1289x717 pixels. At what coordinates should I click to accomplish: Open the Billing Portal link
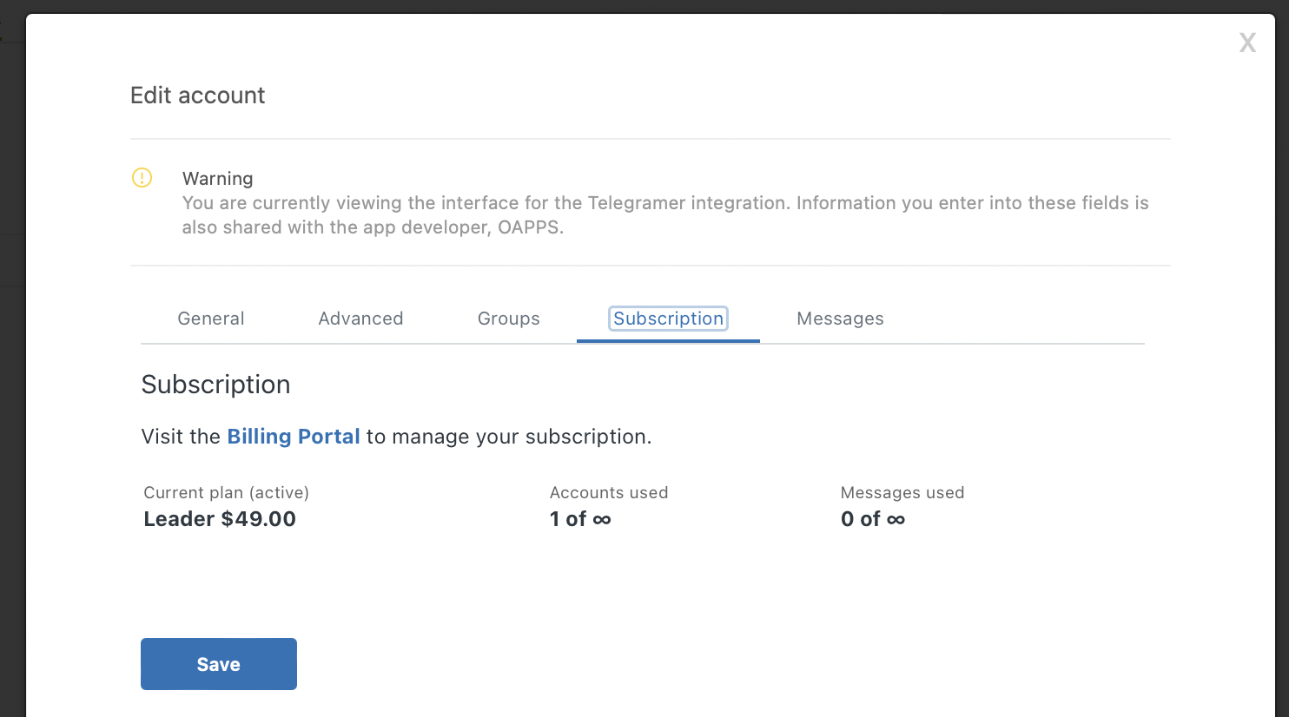293,436
